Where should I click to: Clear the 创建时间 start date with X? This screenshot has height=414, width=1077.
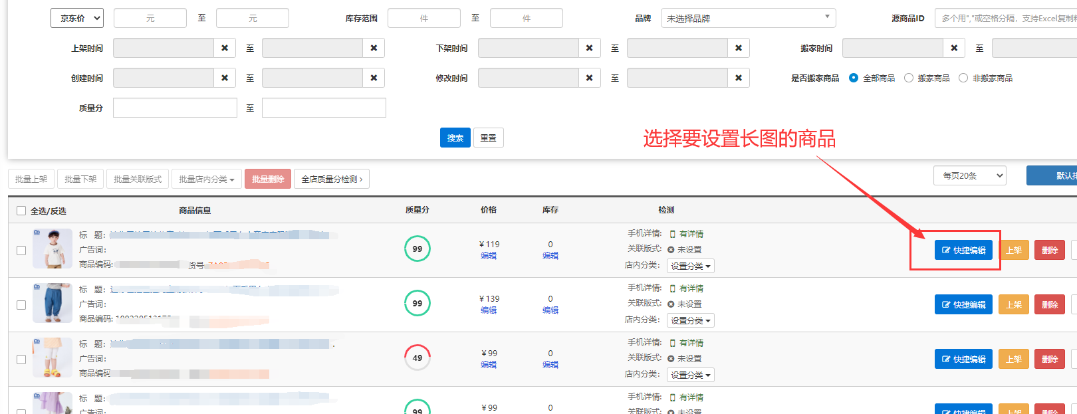pyautogui.click(x=225, y=78)
